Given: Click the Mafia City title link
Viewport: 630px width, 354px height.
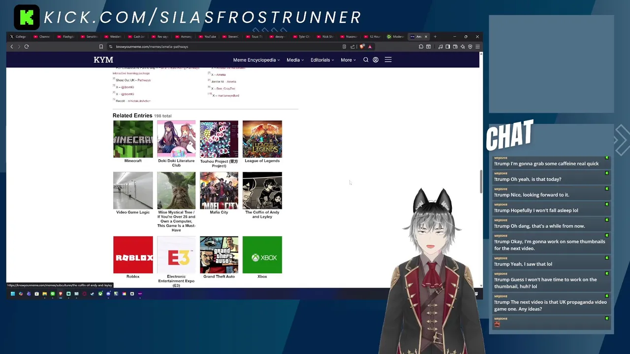Looking at the screenshot, I should [219, 212].
